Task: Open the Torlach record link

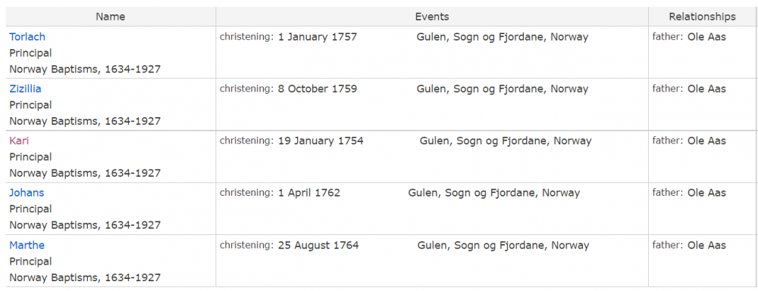Action: [x=27, y=36]
